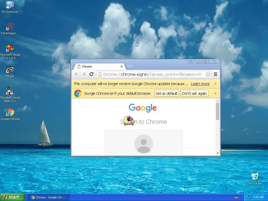The image size is (268, 201).
Task: Click the scrollbar down arrow
Action: [217, 153]
